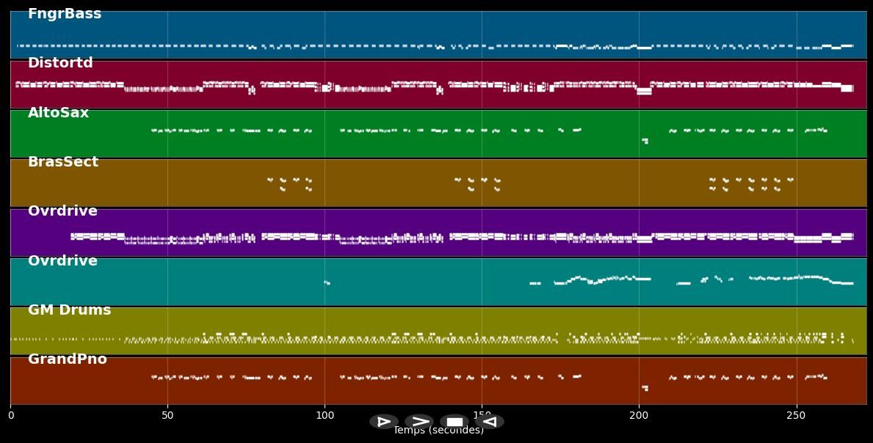873x443 pixels.
Task: Select the GM Drums track label
Action: 69,310
